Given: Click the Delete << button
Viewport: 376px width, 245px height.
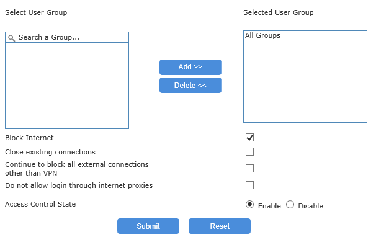Looking at the screenshot, I should coord(190,86).
